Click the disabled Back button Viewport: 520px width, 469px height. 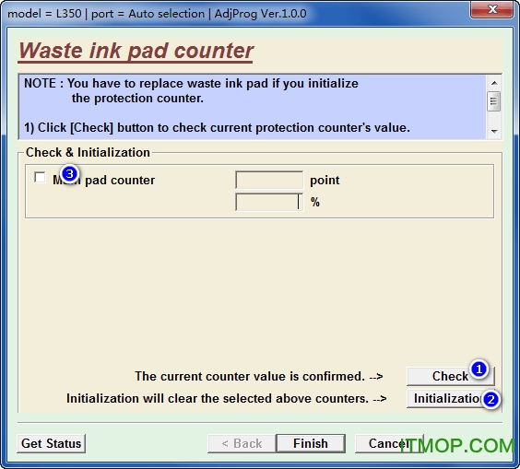242,443
